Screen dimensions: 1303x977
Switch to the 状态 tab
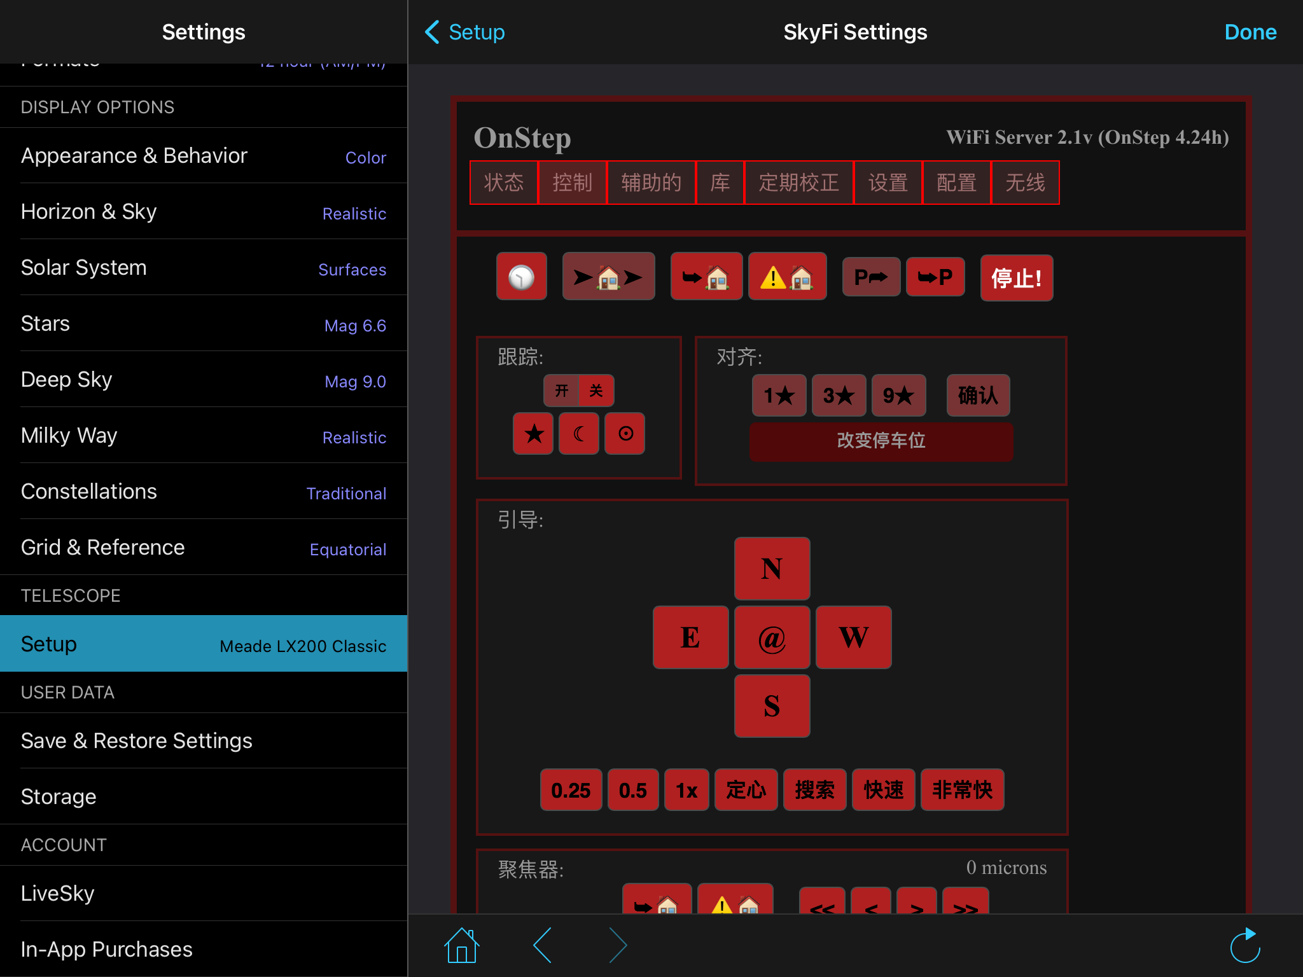[x=503, y=183]
